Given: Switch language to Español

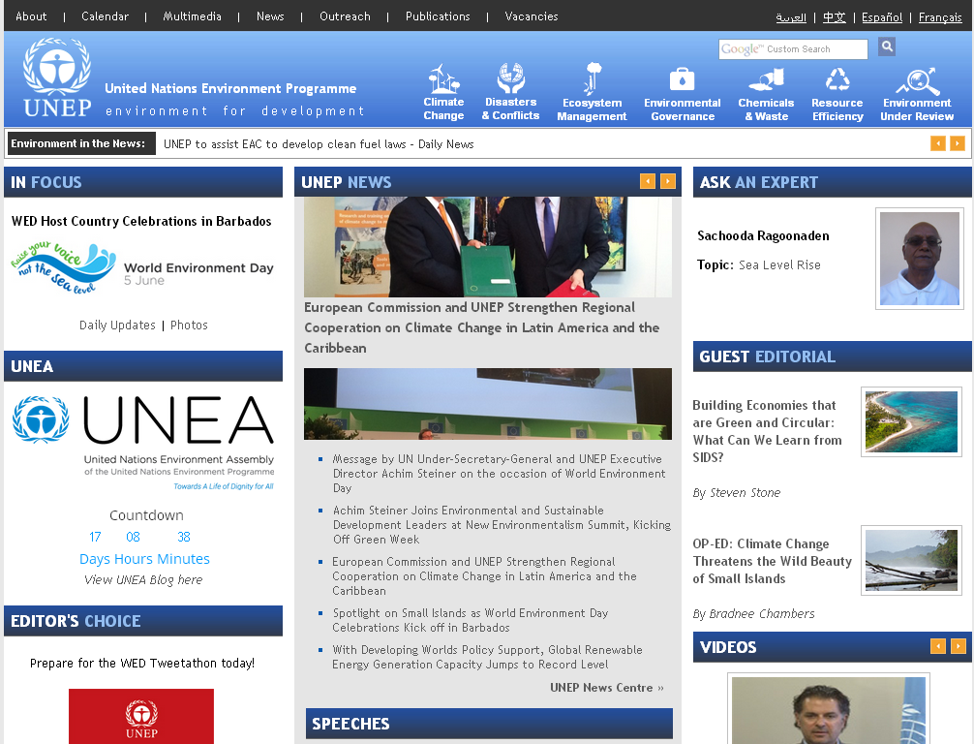Looking at the screenshot, I should click(882, 17).
